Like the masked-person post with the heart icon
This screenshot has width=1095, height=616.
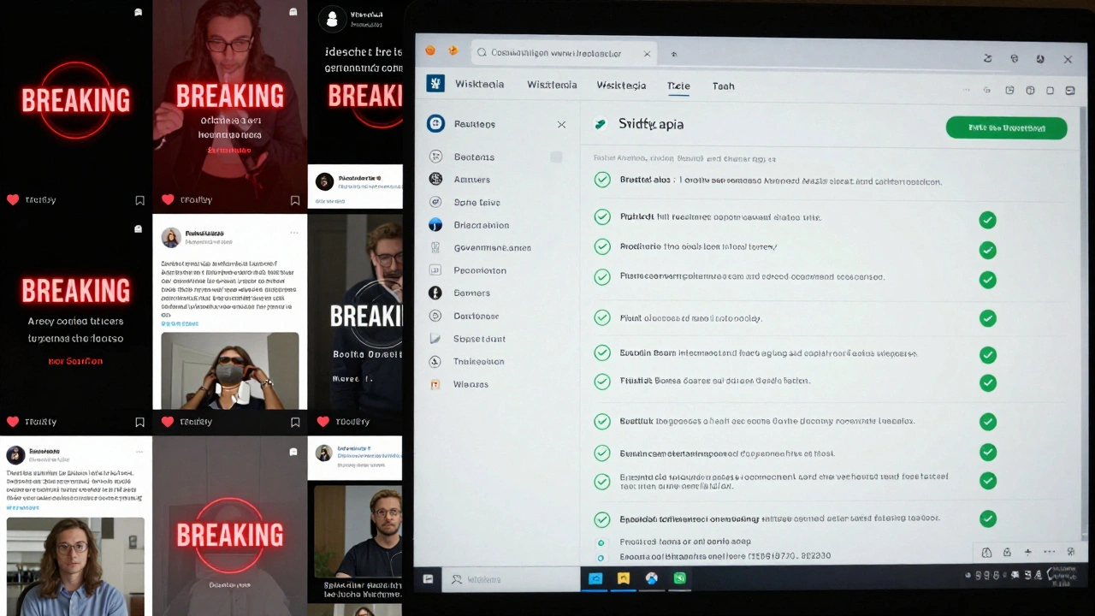tap(168, 421)
